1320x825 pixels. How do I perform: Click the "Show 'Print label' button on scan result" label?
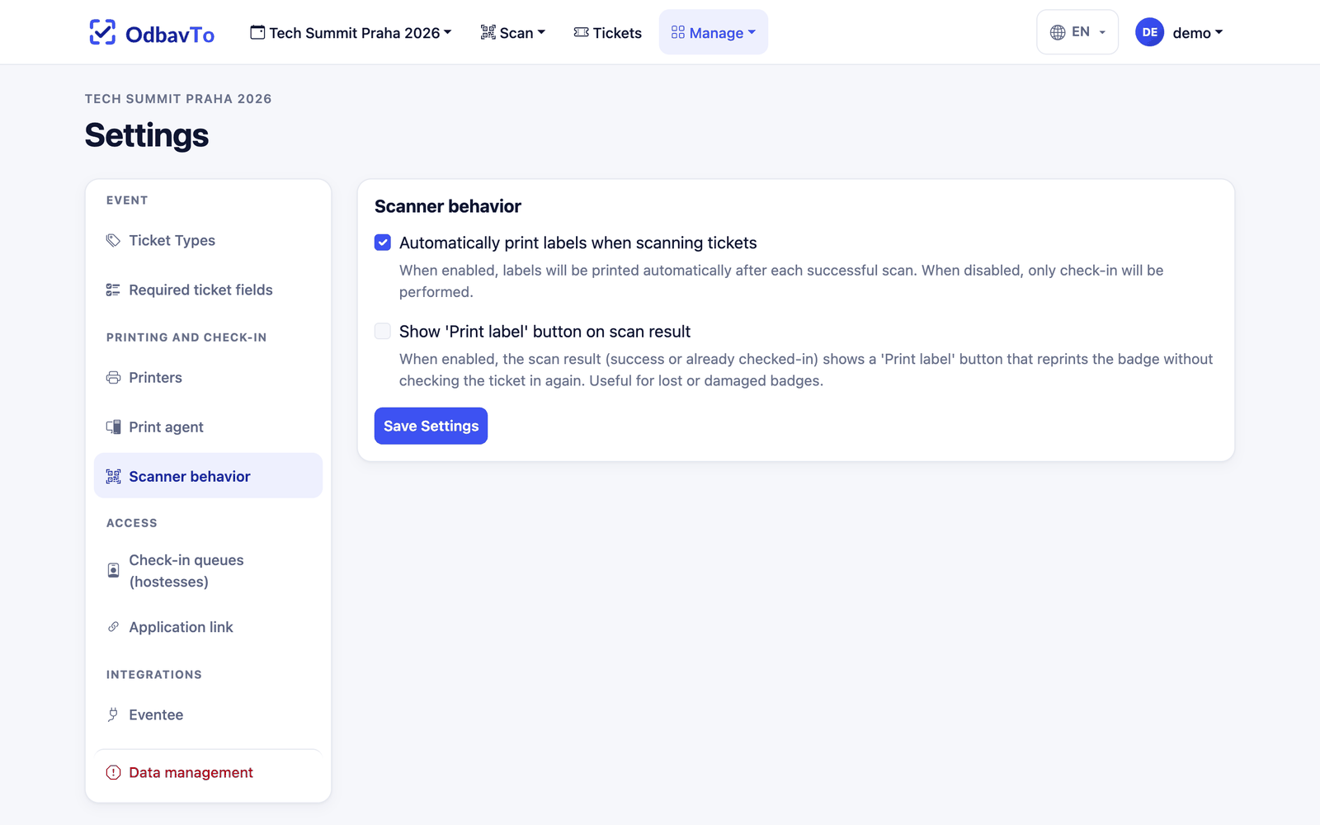coord(544,332)
